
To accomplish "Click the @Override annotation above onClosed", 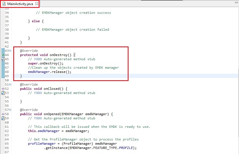I will tap(29, 84).
